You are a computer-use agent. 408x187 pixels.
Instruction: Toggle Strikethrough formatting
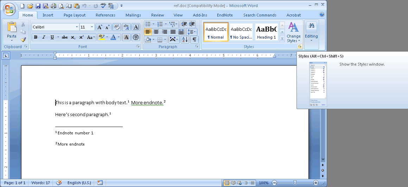65,38
